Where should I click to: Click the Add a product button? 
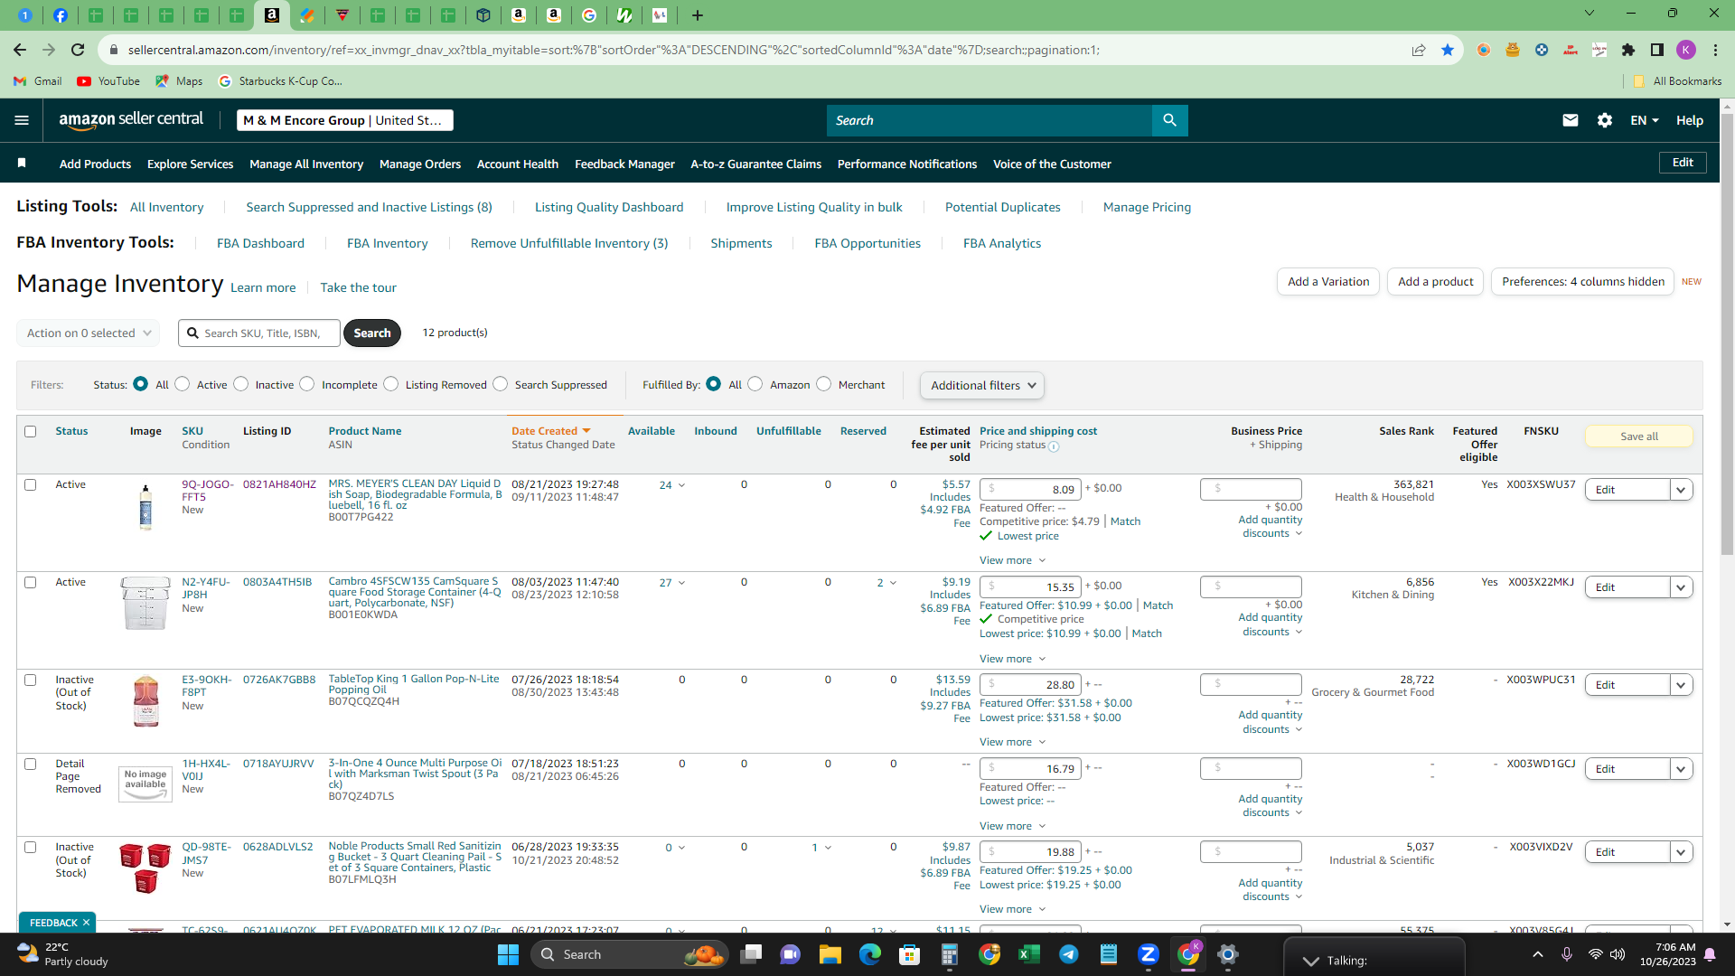(1435, 282)
